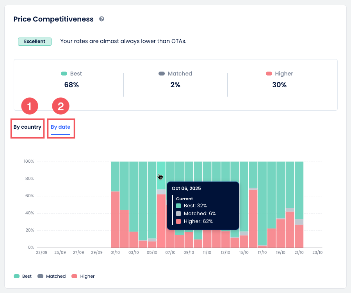Hide the Matched series via bottom legend
This screenshot has height=293, width=351.
[52, 276]
